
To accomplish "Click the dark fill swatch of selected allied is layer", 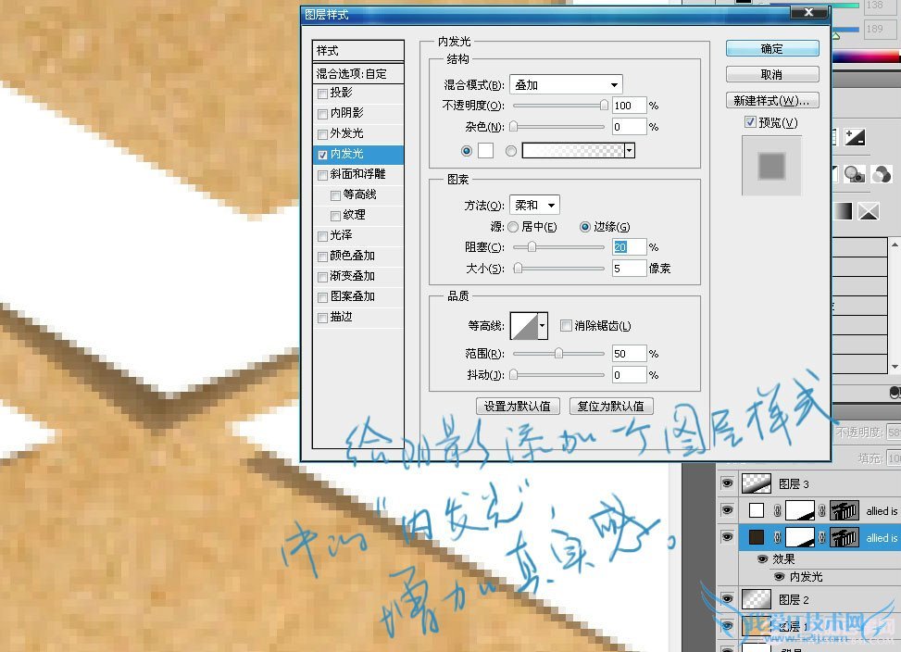I will (x=757, y=537).
